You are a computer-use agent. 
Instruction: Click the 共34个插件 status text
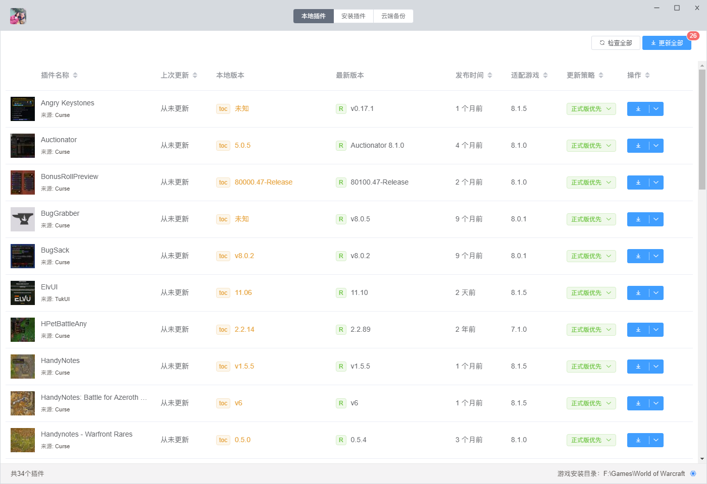point(27,473)
